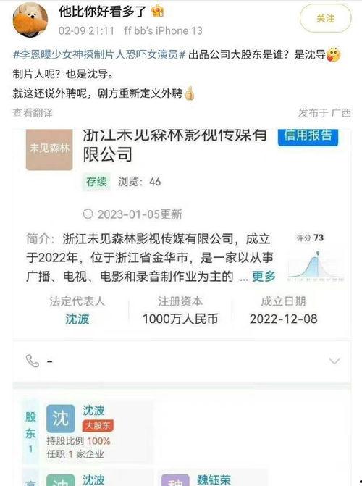Follow the user via 关注 button
Screen dimensions: 362x486
coord(326,18)
